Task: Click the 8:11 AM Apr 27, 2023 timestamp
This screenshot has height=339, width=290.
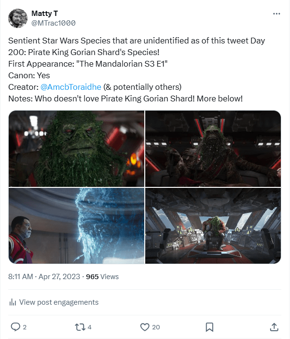Action: (x=44, y=277)
